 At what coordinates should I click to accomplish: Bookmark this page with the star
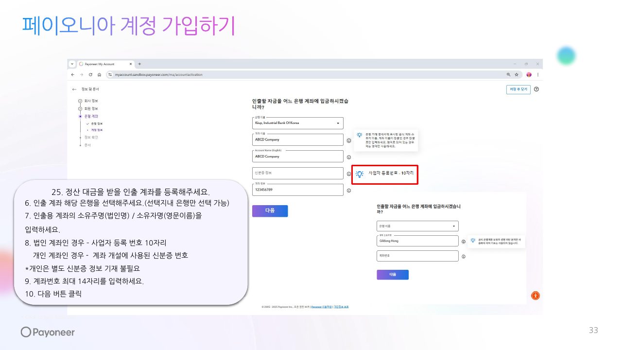517,74
